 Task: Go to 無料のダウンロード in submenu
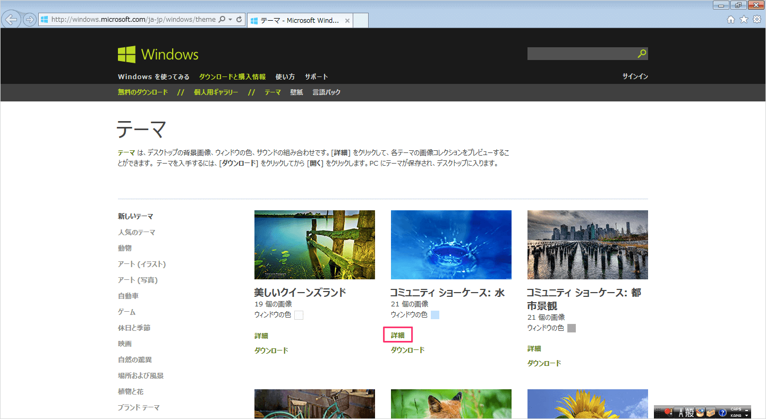[143, 92]
